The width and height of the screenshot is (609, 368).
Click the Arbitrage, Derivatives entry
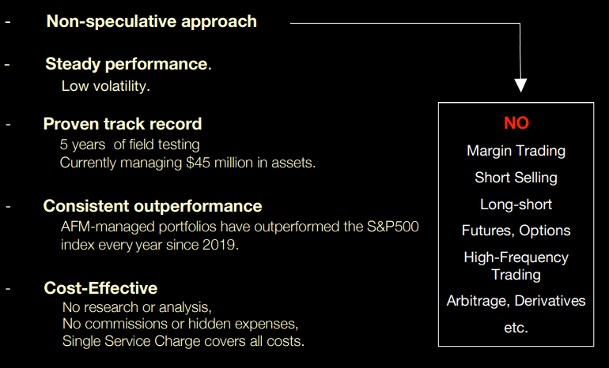[x=516, y=301]
